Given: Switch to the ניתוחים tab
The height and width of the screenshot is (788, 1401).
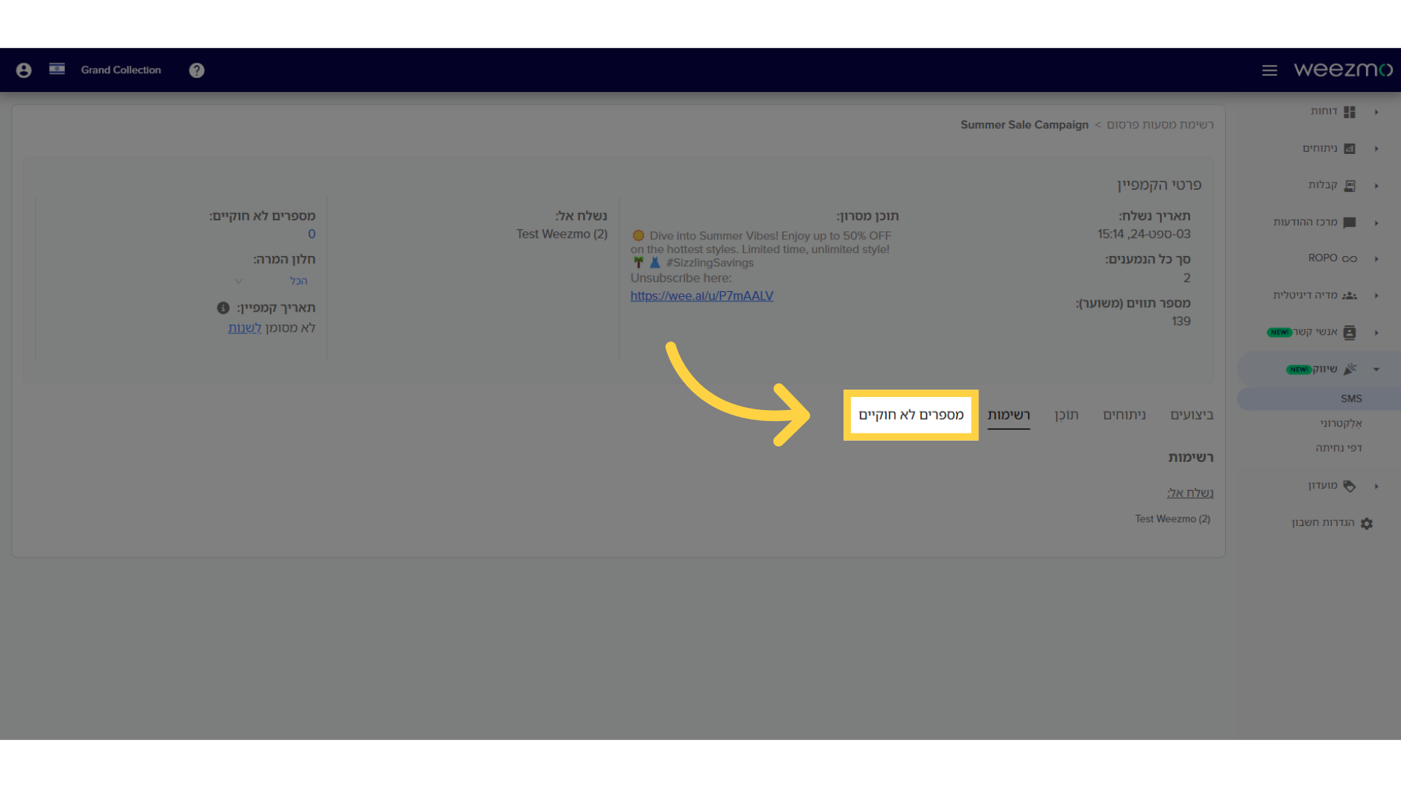Looking at the screenshot, I should coord(1124,414).
